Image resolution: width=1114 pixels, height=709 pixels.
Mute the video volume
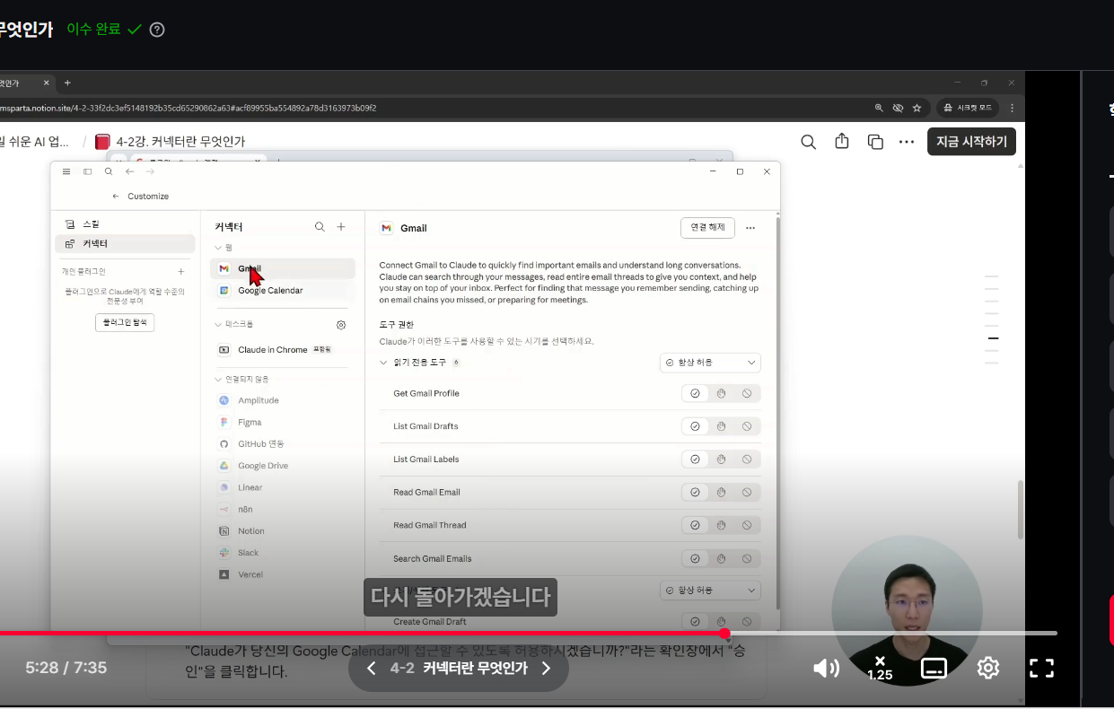click(x=826, y=668)
